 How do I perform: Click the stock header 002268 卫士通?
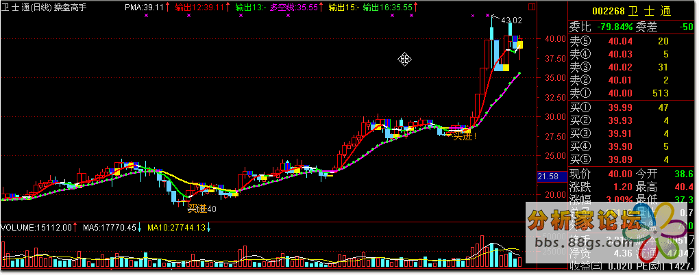[x=630, y=12]
